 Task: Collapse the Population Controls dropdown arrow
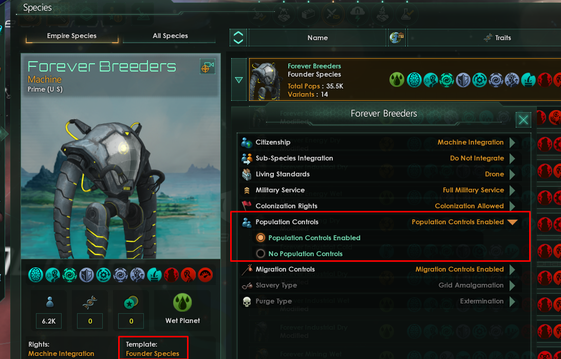click(x=512, y=222)
